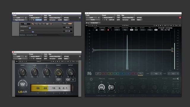Open the help question mark in LoAir toolbar

point(77,62)
